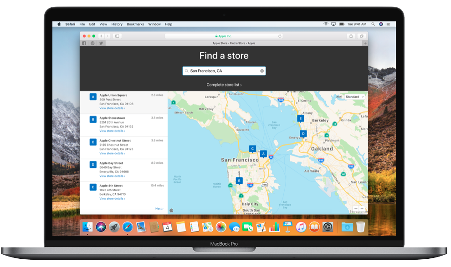Open the Pinterest pinned tab
Viewport: 451px width, 267px height.
92,43
